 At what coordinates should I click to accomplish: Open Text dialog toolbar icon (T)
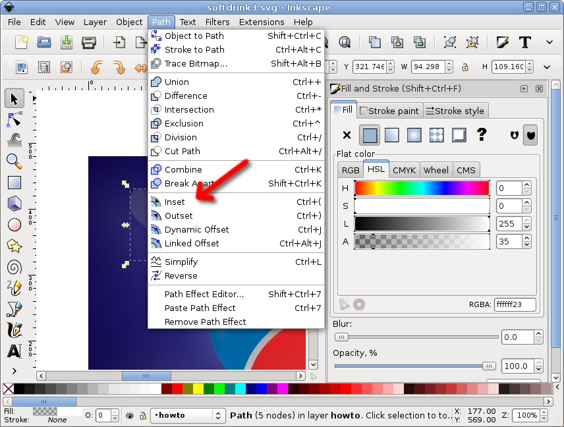tap(524, 42)
